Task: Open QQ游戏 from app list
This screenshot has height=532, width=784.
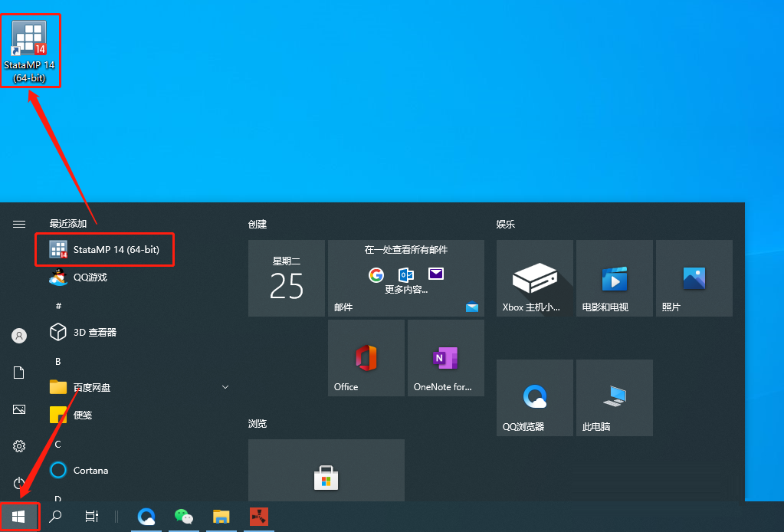Action: [90, 277]
